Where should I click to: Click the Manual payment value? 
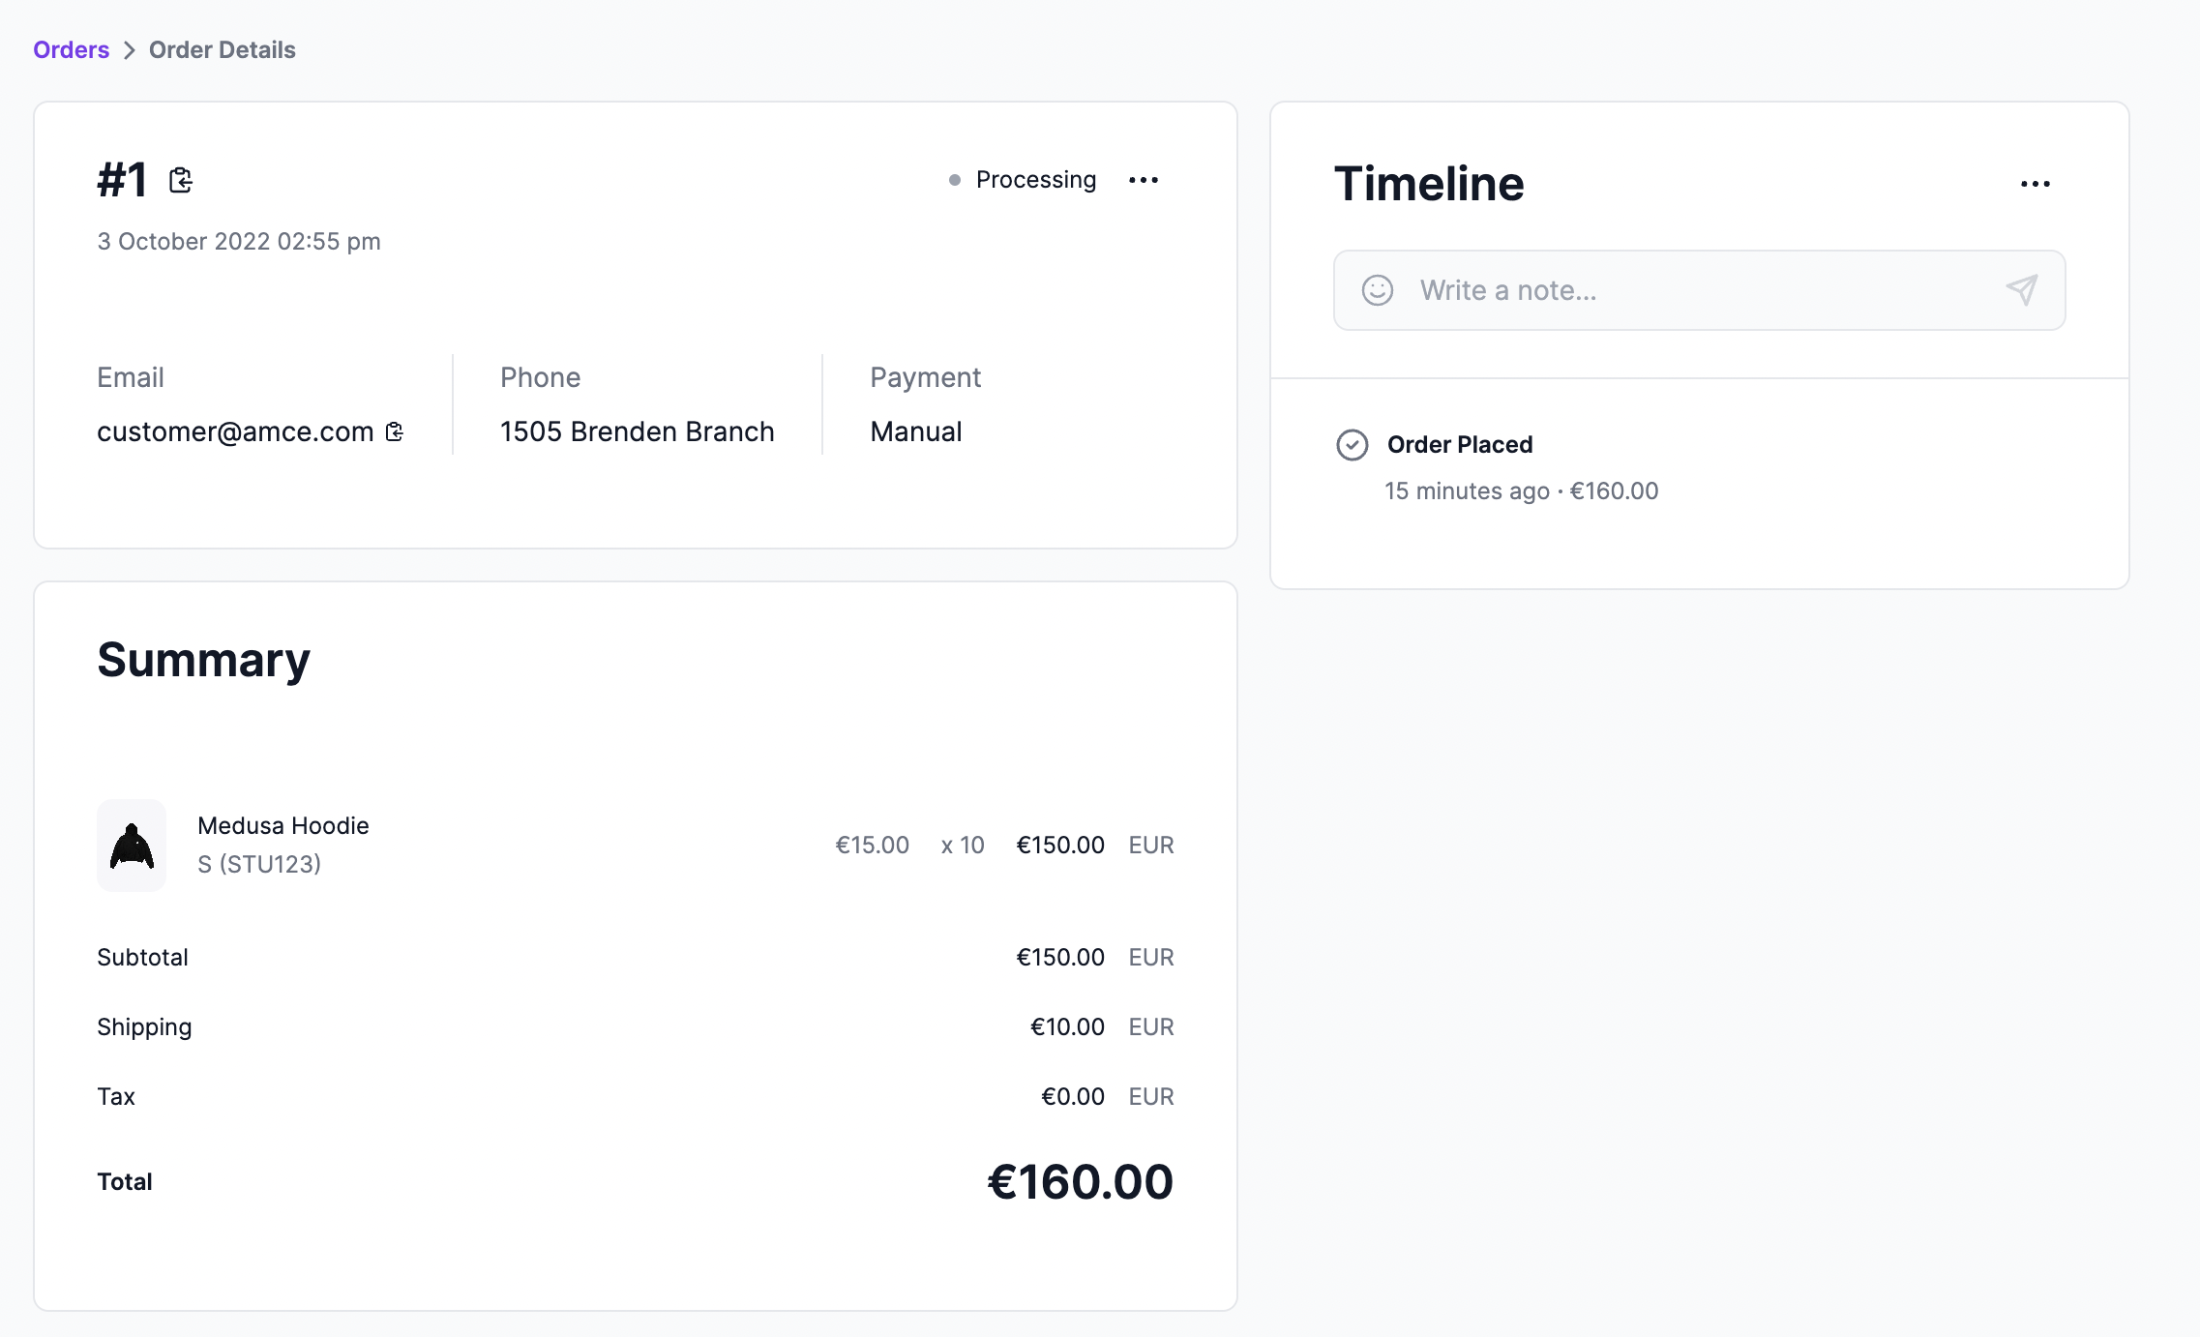pos(915,431)
